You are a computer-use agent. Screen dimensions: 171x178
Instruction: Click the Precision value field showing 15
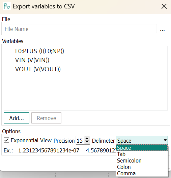tap(80, 140)
